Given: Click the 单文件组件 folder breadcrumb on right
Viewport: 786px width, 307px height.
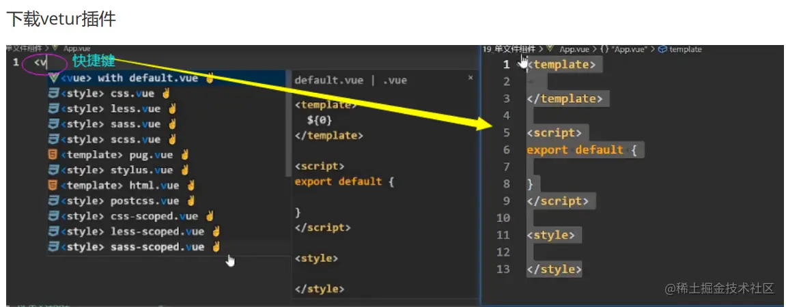Looking at the screenshot, I should [x=515, y=49].
